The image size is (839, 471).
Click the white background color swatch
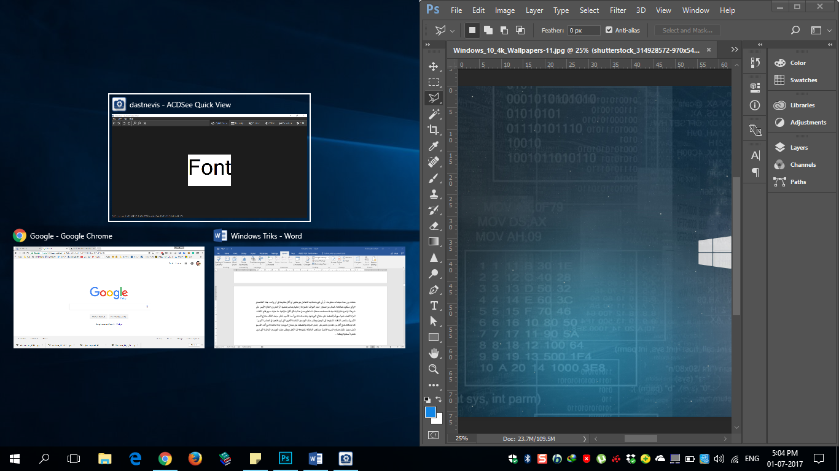point(439,420)
